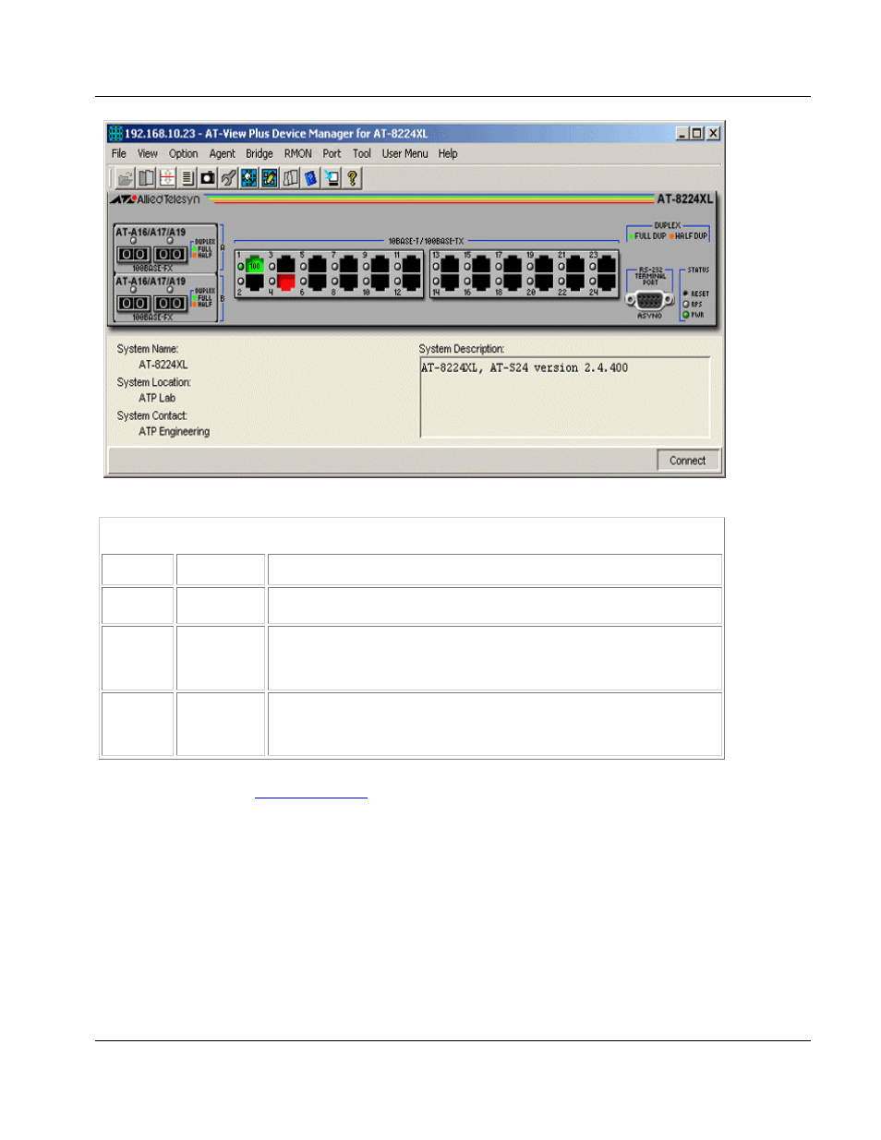The width and height of the screenshot is (881, 1140).
Task: Open the Agent menu
Action: pos(222,154)
